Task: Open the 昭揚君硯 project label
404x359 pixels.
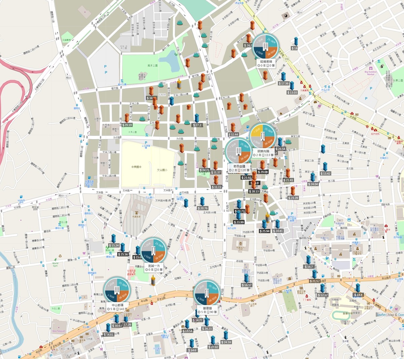Action: pos(266,64)
